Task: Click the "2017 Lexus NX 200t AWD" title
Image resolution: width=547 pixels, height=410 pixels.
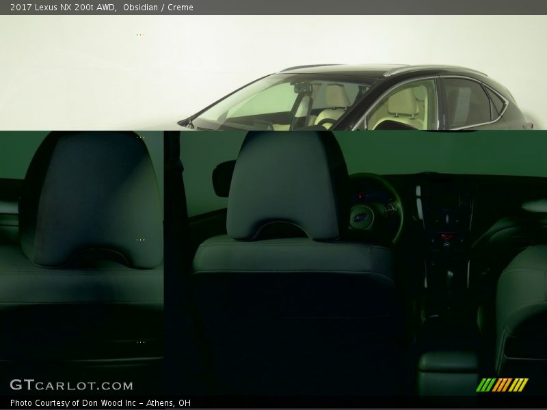Action: [x=63, y=8]
